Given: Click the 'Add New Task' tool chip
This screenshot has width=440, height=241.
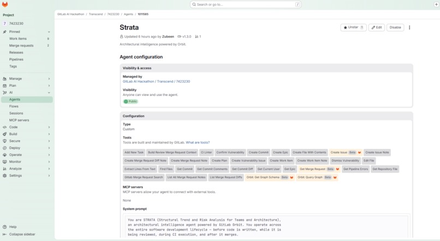Looking at the screenshot, I should point(134,153).
